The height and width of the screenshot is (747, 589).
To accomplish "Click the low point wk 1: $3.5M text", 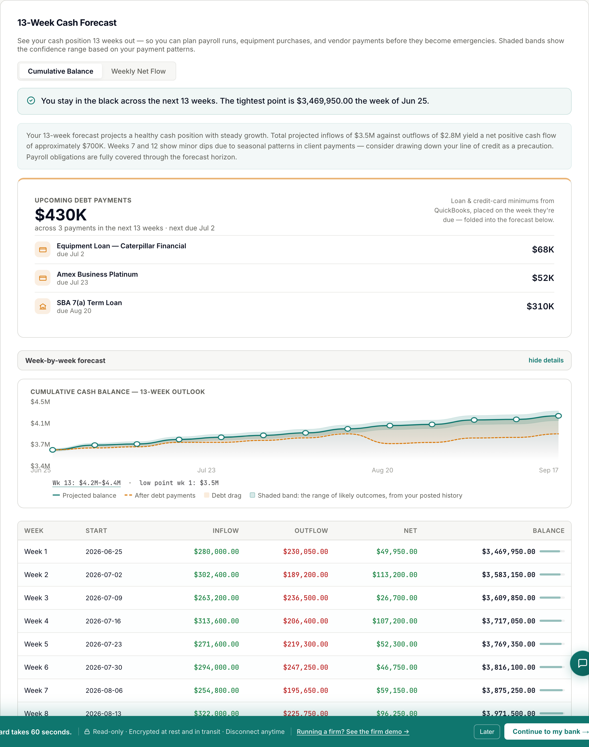I will tap(179, 483).
